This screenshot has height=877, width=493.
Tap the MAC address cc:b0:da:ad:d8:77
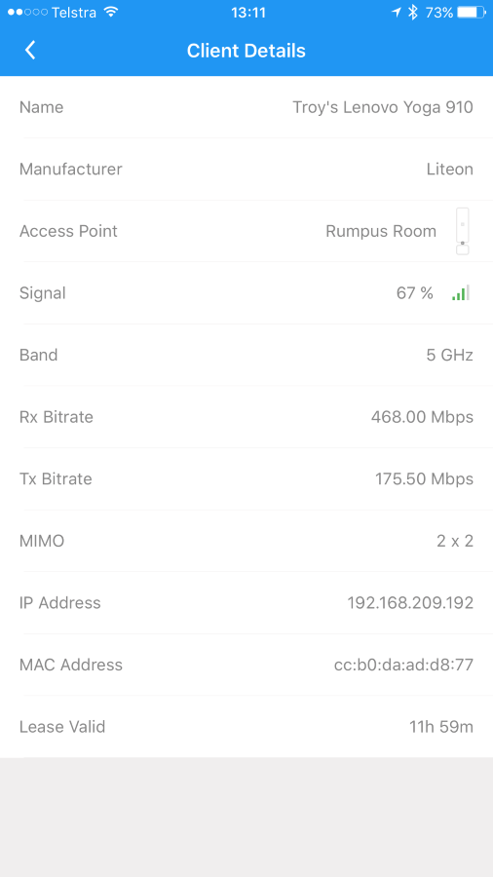(403, 665)
